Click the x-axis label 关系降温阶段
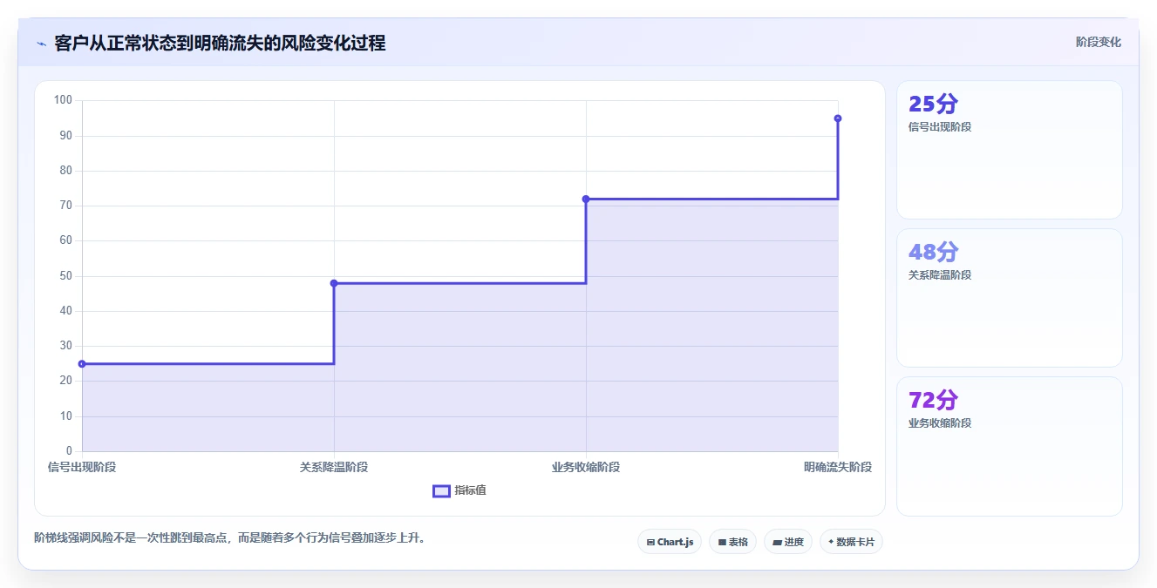 click(x=334, y=467)
